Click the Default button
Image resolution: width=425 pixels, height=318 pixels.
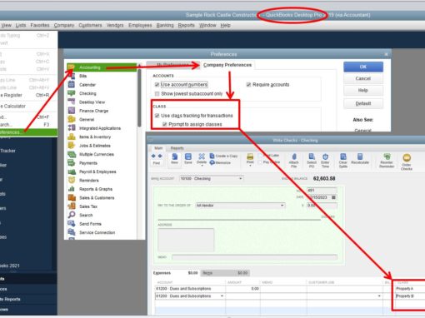pyautogui.click(x=363, y=103)
